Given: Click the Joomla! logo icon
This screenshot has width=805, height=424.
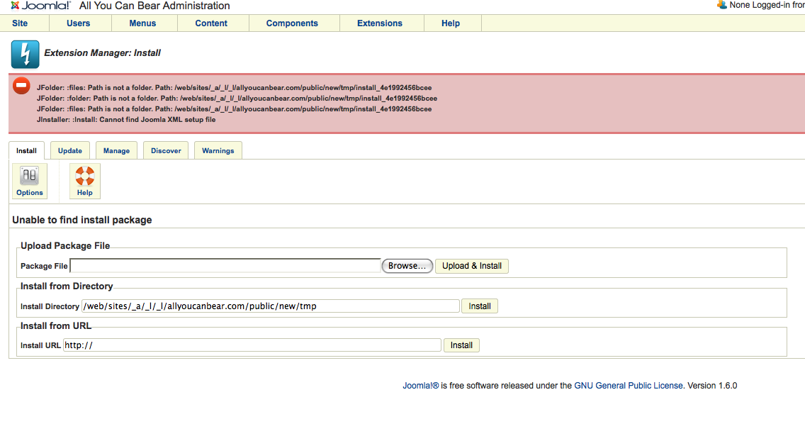Looking at the screenshot, I should pyautogui.click(x=16, y=6).
